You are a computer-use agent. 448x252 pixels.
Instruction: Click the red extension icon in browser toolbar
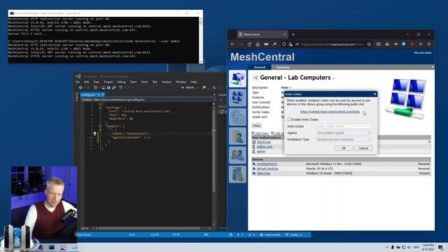click(x=412, y=44)
